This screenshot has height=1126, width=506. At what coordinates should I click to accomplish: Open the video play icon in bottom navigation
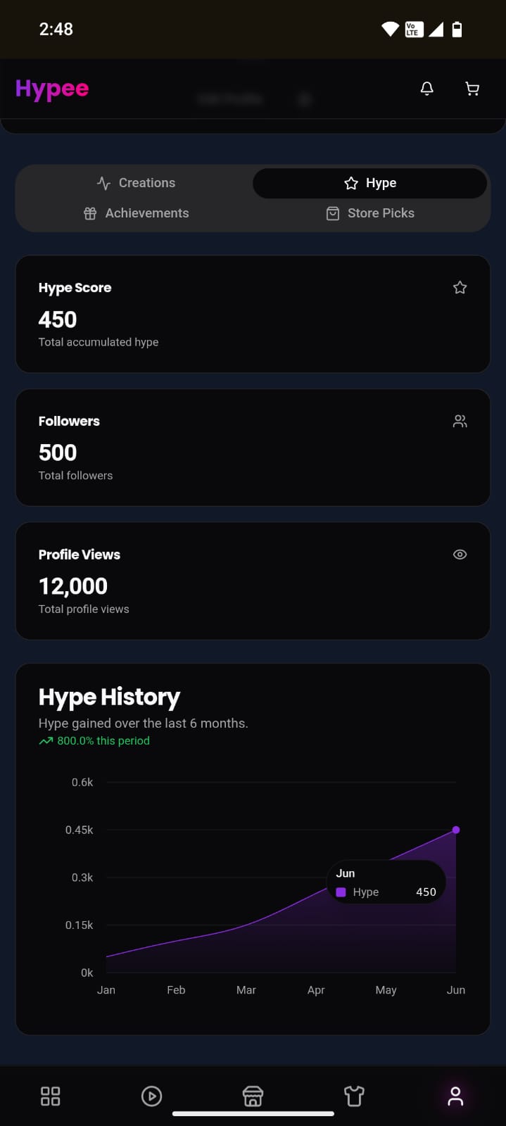151,1096
